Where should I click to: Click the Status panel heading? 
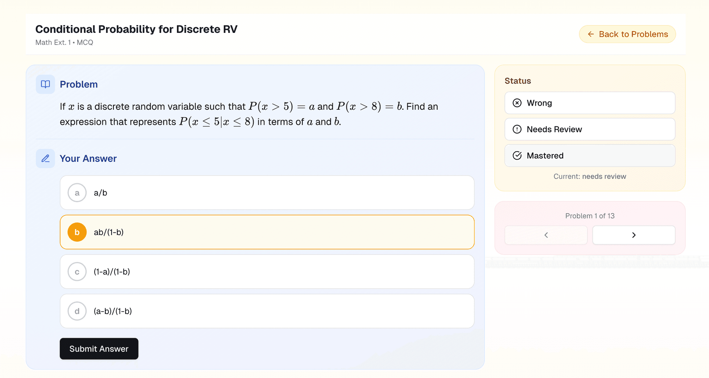click(518, 81)
